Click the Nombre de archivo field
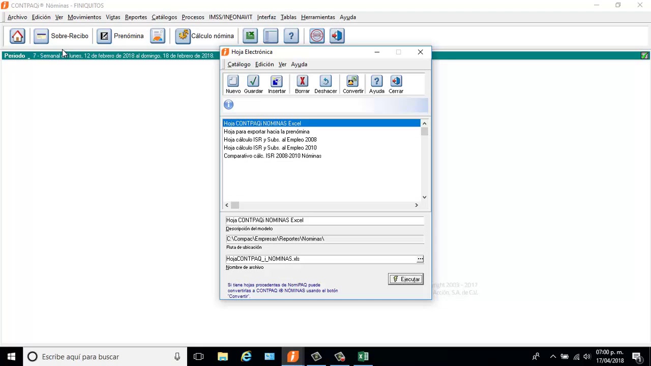The height and width of the screenshot is (366, 651). tap(321, 259)
